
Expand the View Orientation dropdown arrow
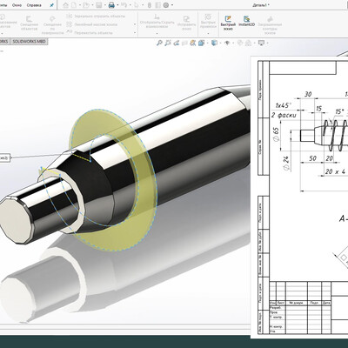tap(208, 43)
